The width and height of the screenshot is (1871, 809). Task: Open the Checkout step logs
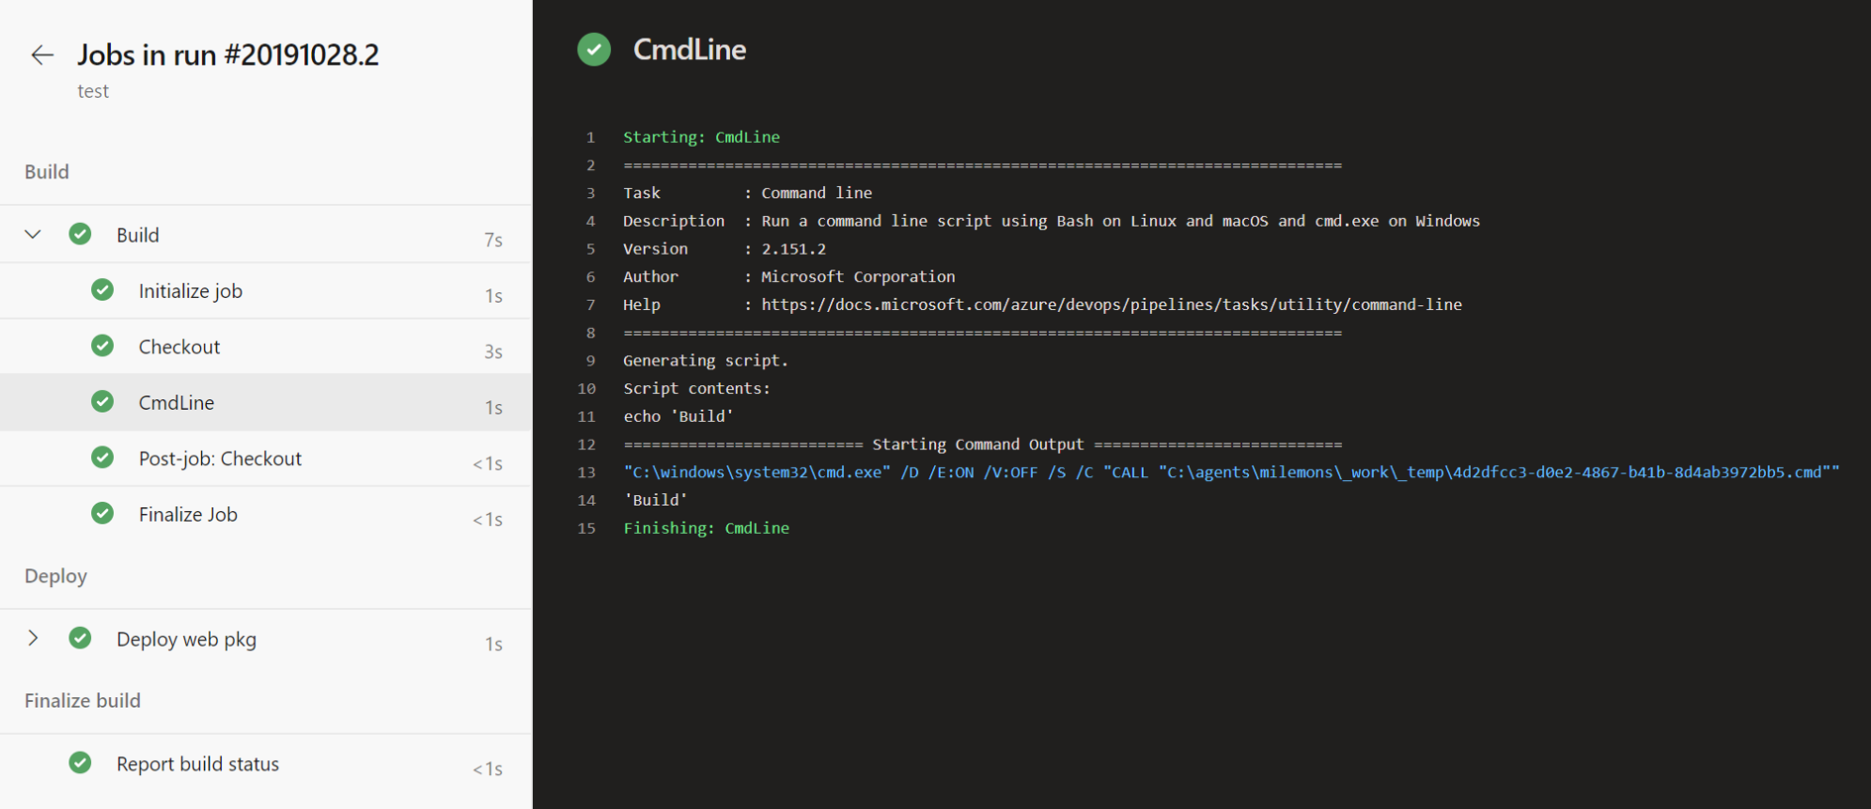pos(265,347)
